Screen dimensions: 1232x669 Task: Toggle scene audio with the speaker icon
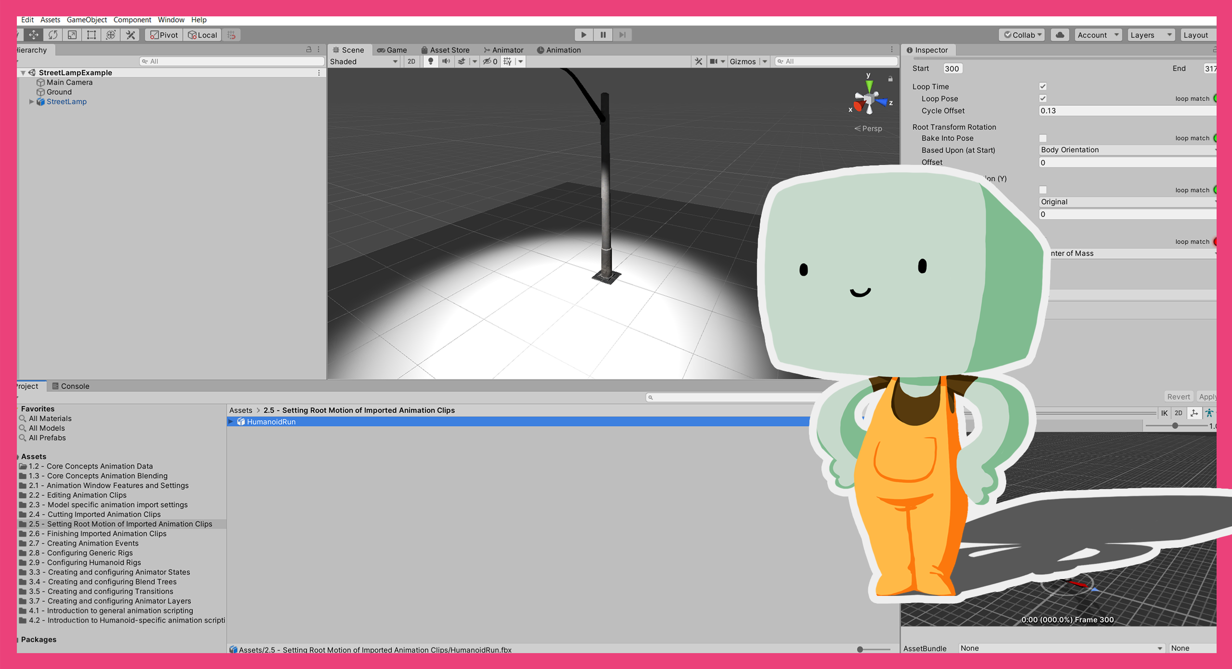446,61
